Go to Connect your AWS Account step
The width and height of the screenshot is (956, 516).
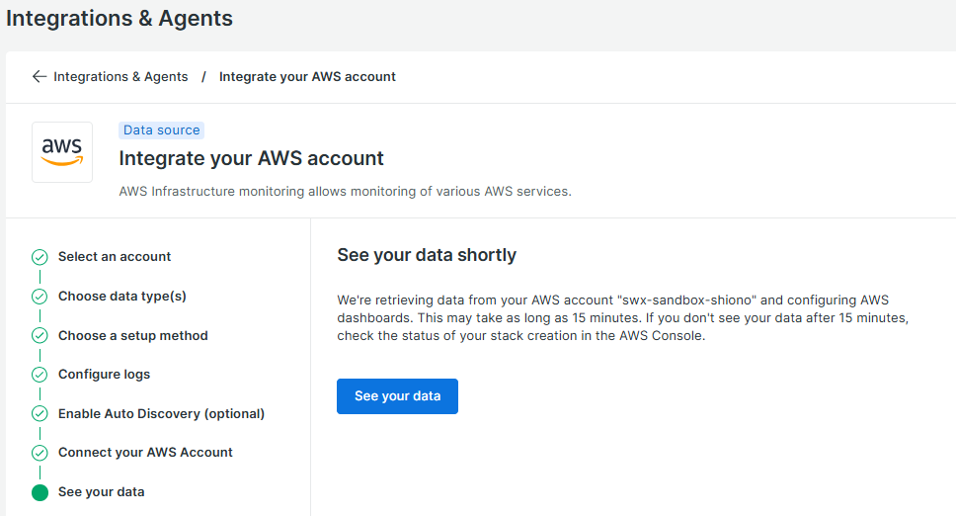[x=146, y=453]
